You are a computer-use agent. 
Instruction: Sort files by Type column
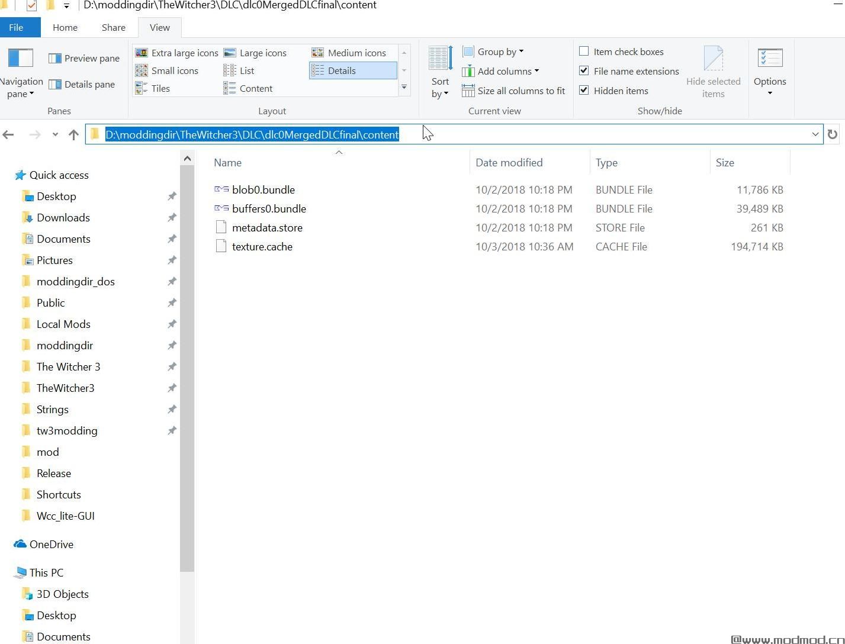point(649,162)
